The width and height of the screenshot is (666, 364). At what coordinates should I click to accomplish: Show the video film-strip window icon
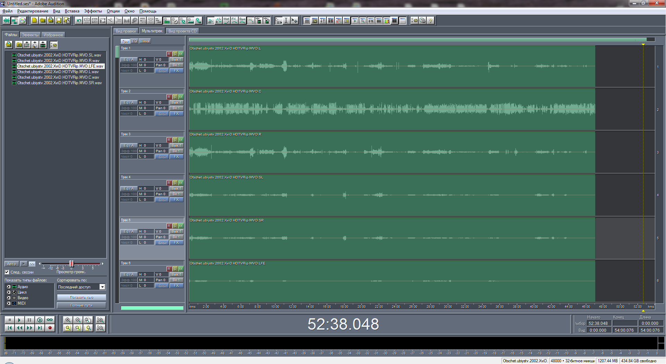tap(395, 20)
